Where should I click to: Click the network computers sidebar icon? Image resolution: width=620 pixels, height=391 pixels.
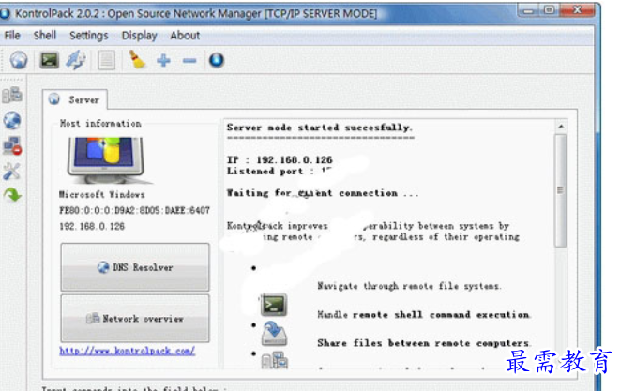point(12,95)
